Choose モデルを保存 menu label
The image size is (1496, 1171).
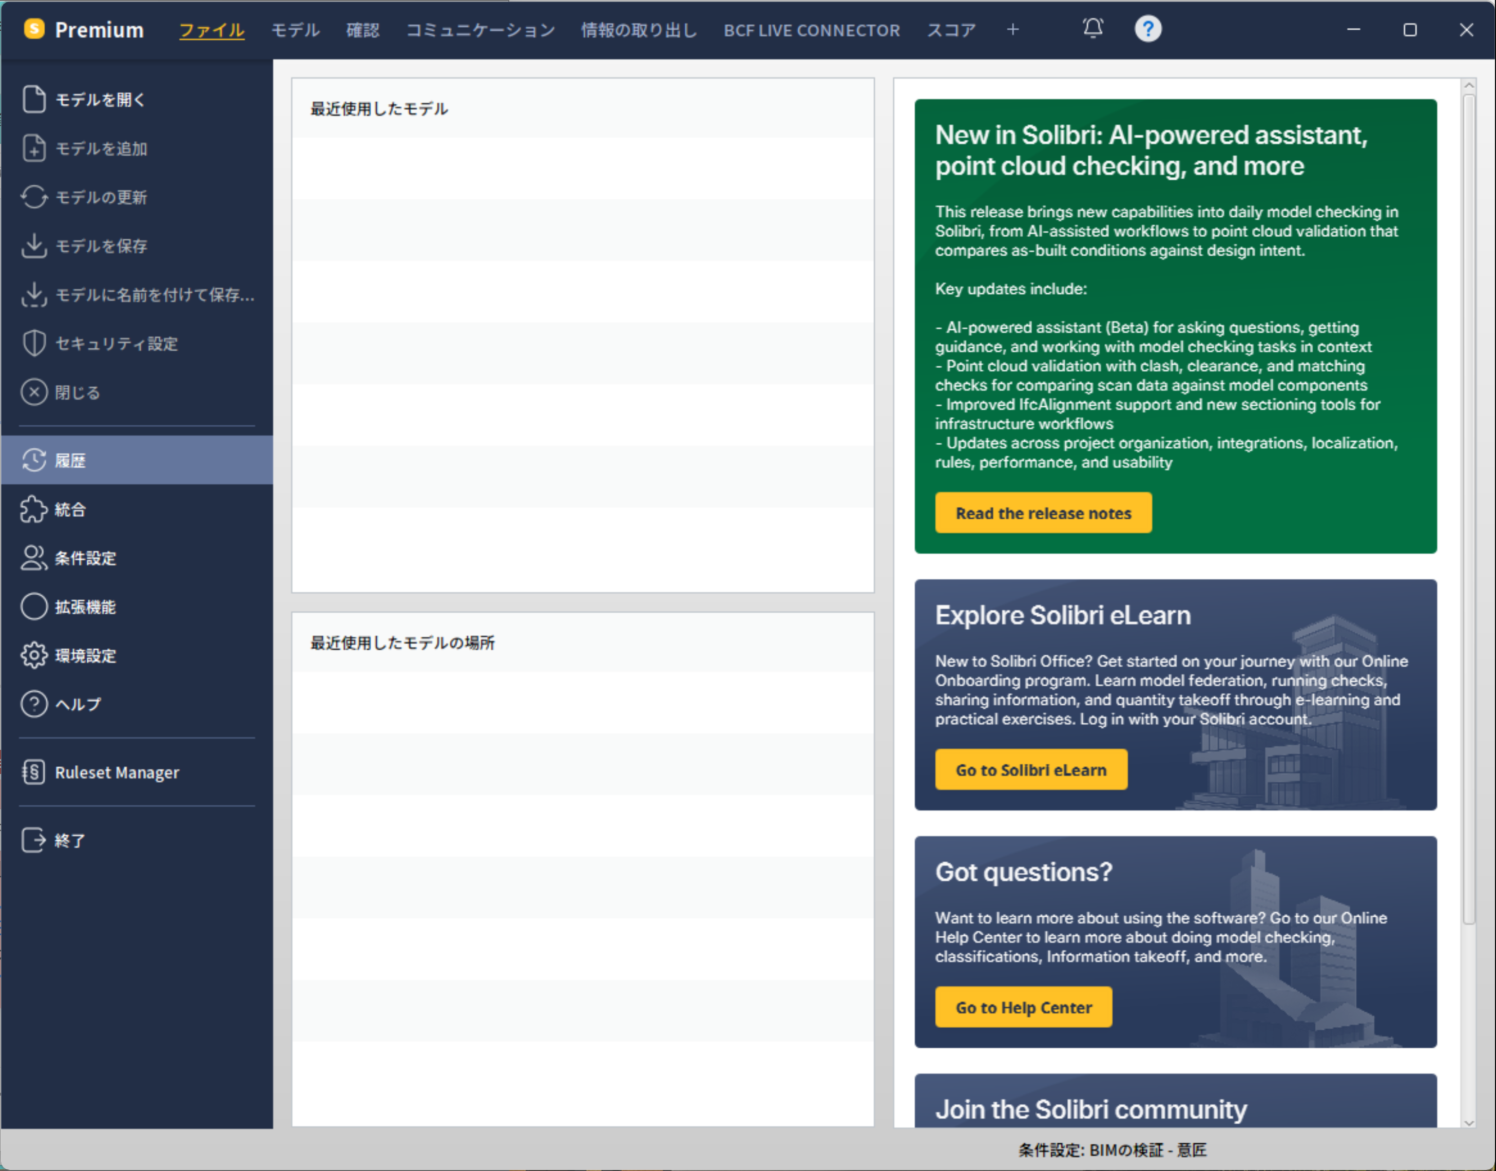click(x=101, y=245)
